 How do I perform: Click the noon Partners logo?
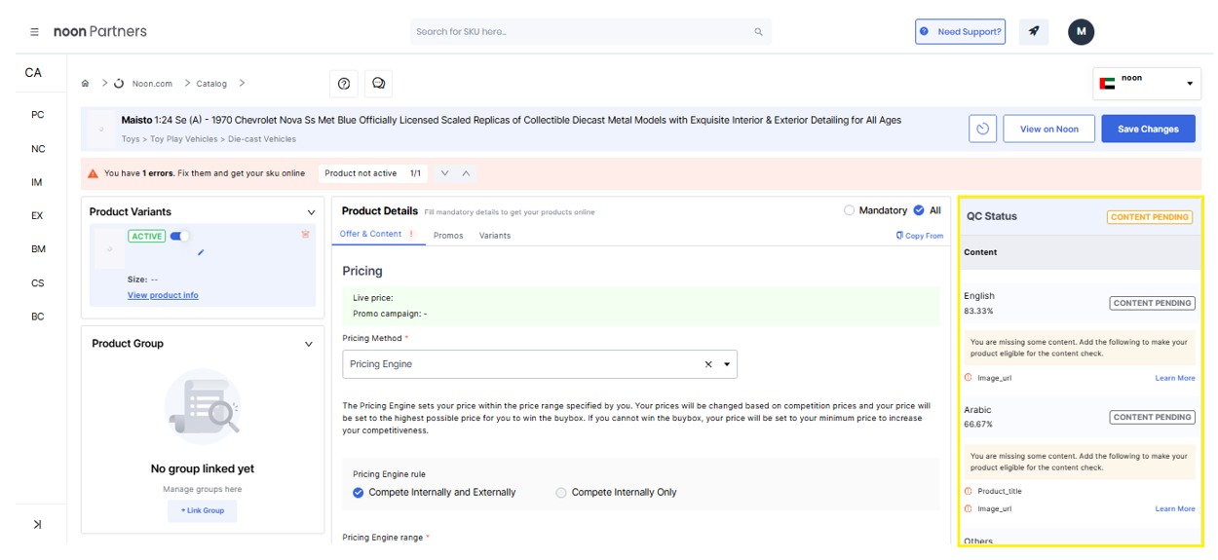(100, 31)
